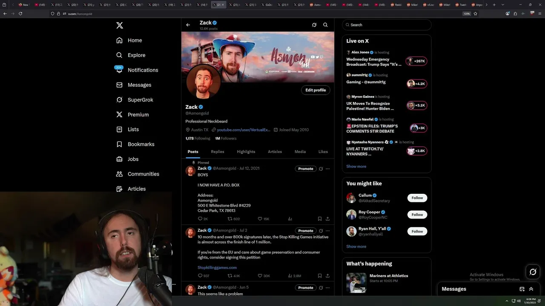
Task: Open the floating Grok button at bottom right
Action: (x=533, y=272)
